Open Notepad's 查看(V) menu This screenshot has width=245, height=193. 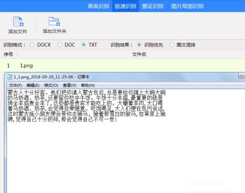(x=70, y=85)
